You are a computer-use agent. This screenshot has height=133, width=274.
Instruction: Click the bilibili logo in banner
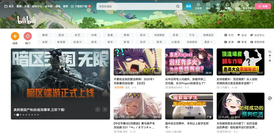(26, 20)
